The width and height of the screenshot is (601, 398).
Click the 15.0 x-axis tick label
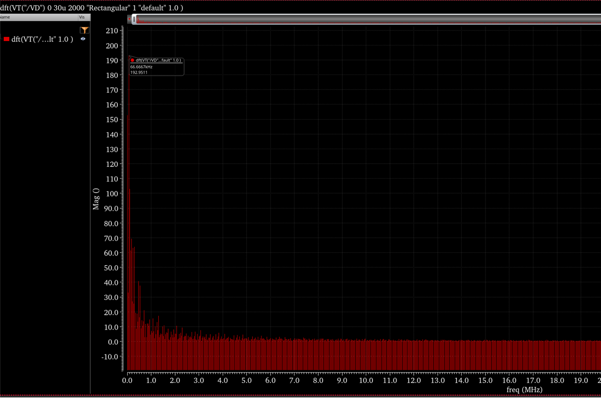[485, 380]
